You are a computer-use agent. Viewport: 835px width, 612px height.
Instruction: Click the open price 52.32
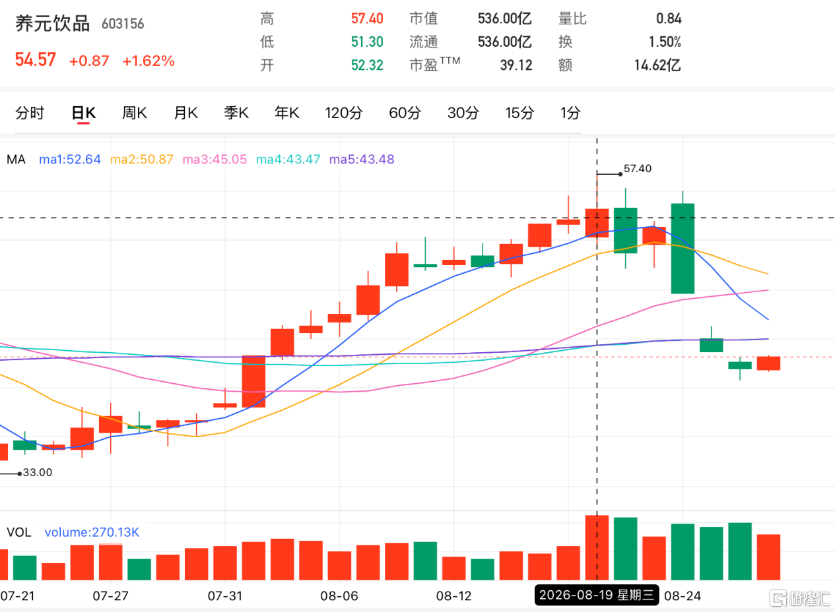[367, 65]
